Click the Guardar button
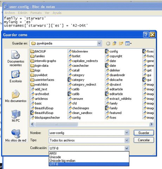Image resolution: width=162 pixels, height=169 pixels. coord(144,133)
